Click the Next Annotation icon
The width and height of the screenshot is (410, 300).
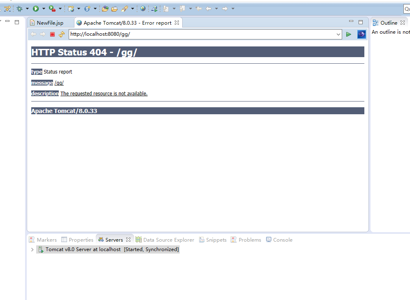(x=166, y=9)
